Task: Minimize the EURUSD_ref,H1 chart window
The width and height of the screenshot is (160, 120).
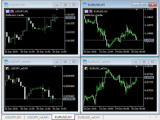Action: tap(135, 62)
